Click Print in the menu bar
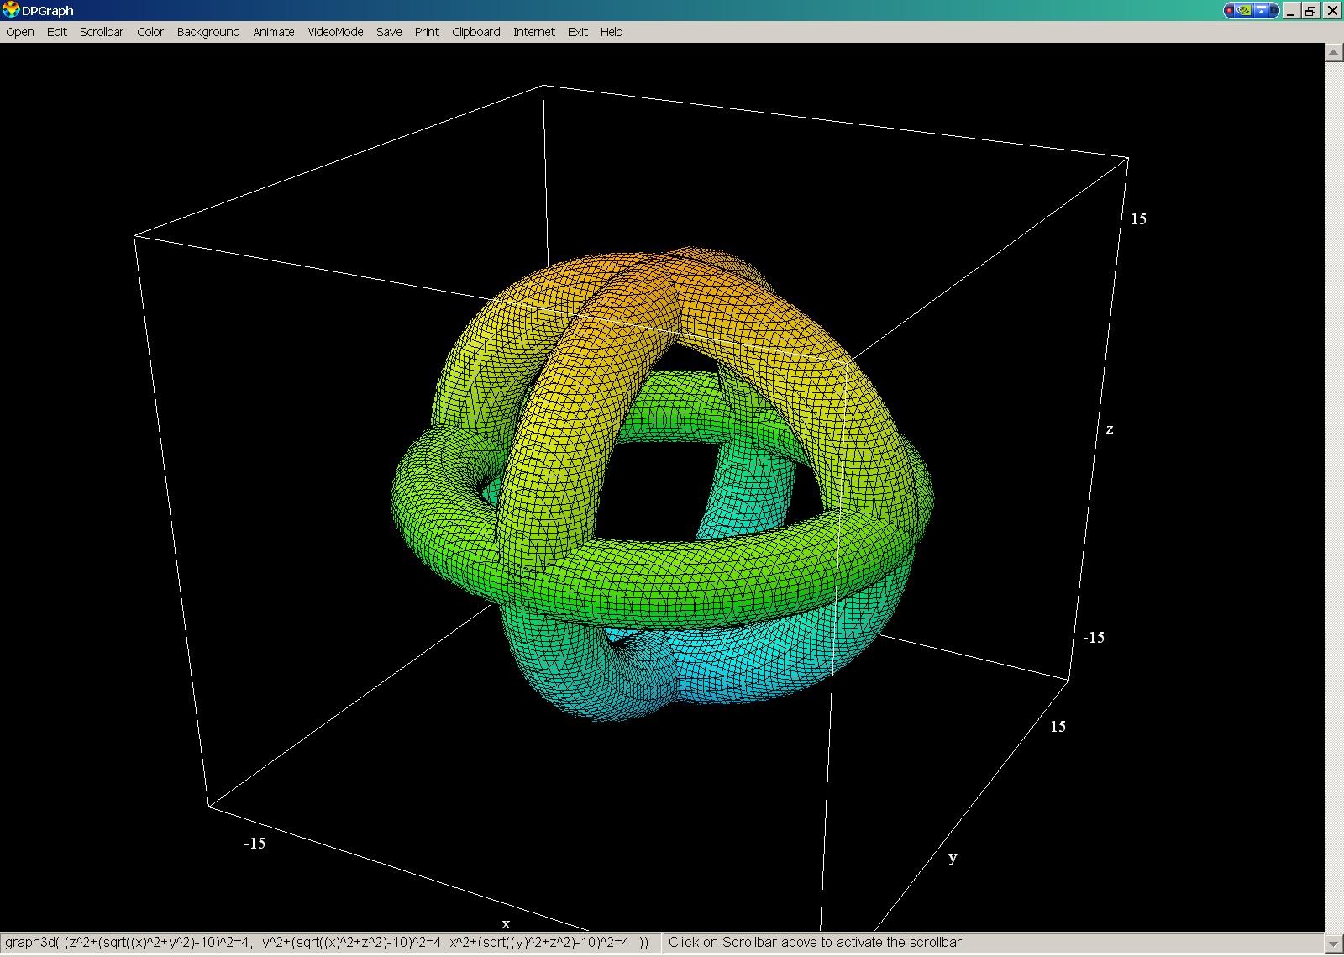 tap(427, 32)
